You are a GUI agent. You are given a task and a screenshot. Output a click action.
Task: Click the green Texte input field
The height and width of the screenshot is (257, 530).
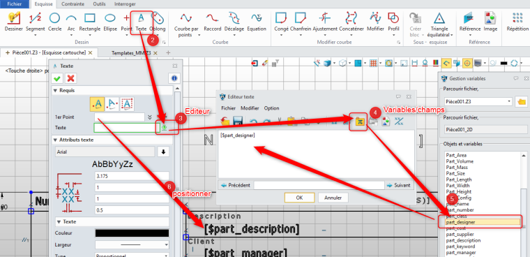click(x=127, y=128)
